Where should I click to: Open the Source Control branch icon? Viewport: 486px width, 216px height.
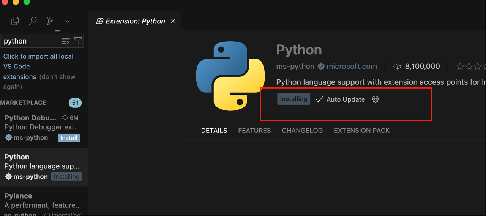click(50, 21)
